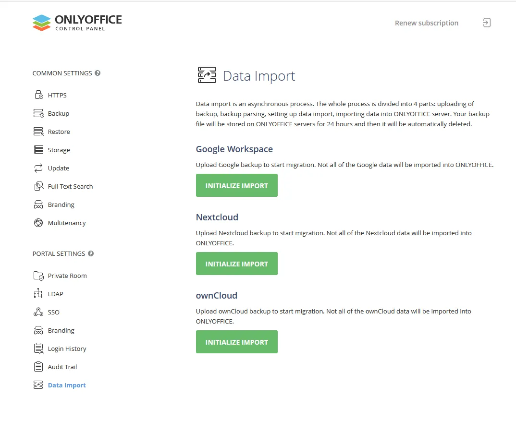Select the Audit Trail icon
The image size is (516, 421).
[x=38, y=366]
